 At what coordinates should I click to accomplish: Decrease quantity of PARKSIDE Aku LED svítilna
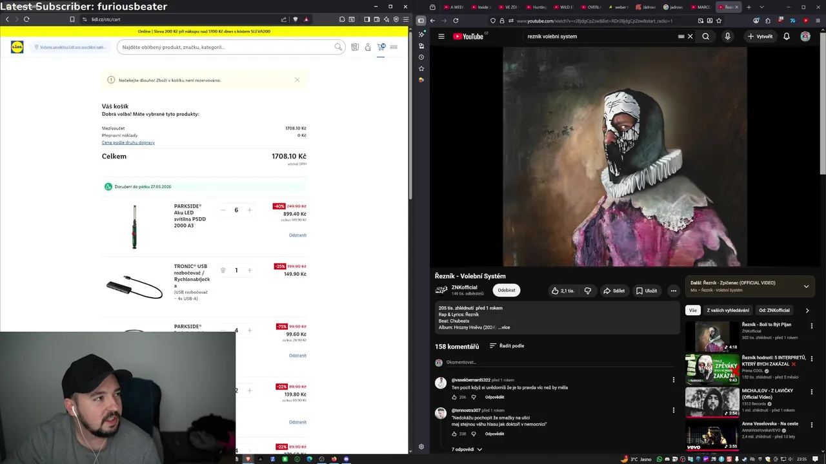click(223, 210)
